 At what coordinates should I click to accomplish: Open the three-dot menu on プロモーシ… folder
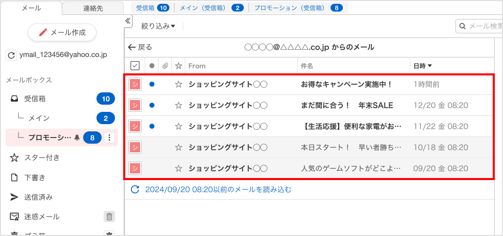(109, 137)
